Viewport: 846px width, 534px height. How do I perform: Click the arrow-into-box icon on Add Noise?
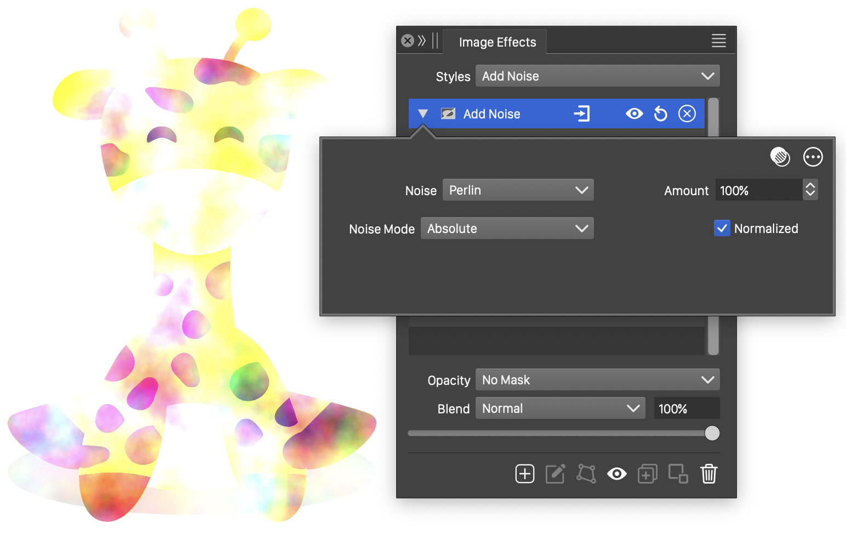pyautogui.click(x=581, y=114)
